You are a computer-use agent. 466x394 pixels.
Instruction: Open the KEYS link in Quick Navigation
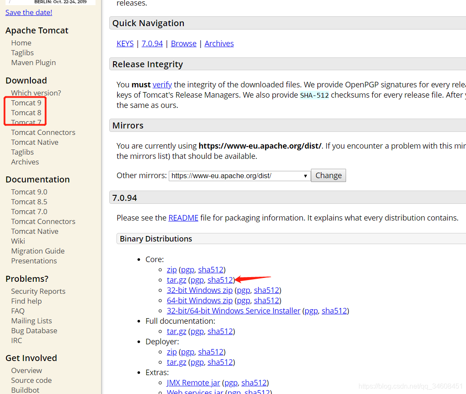pyautogui.click(x=125, y=43)
